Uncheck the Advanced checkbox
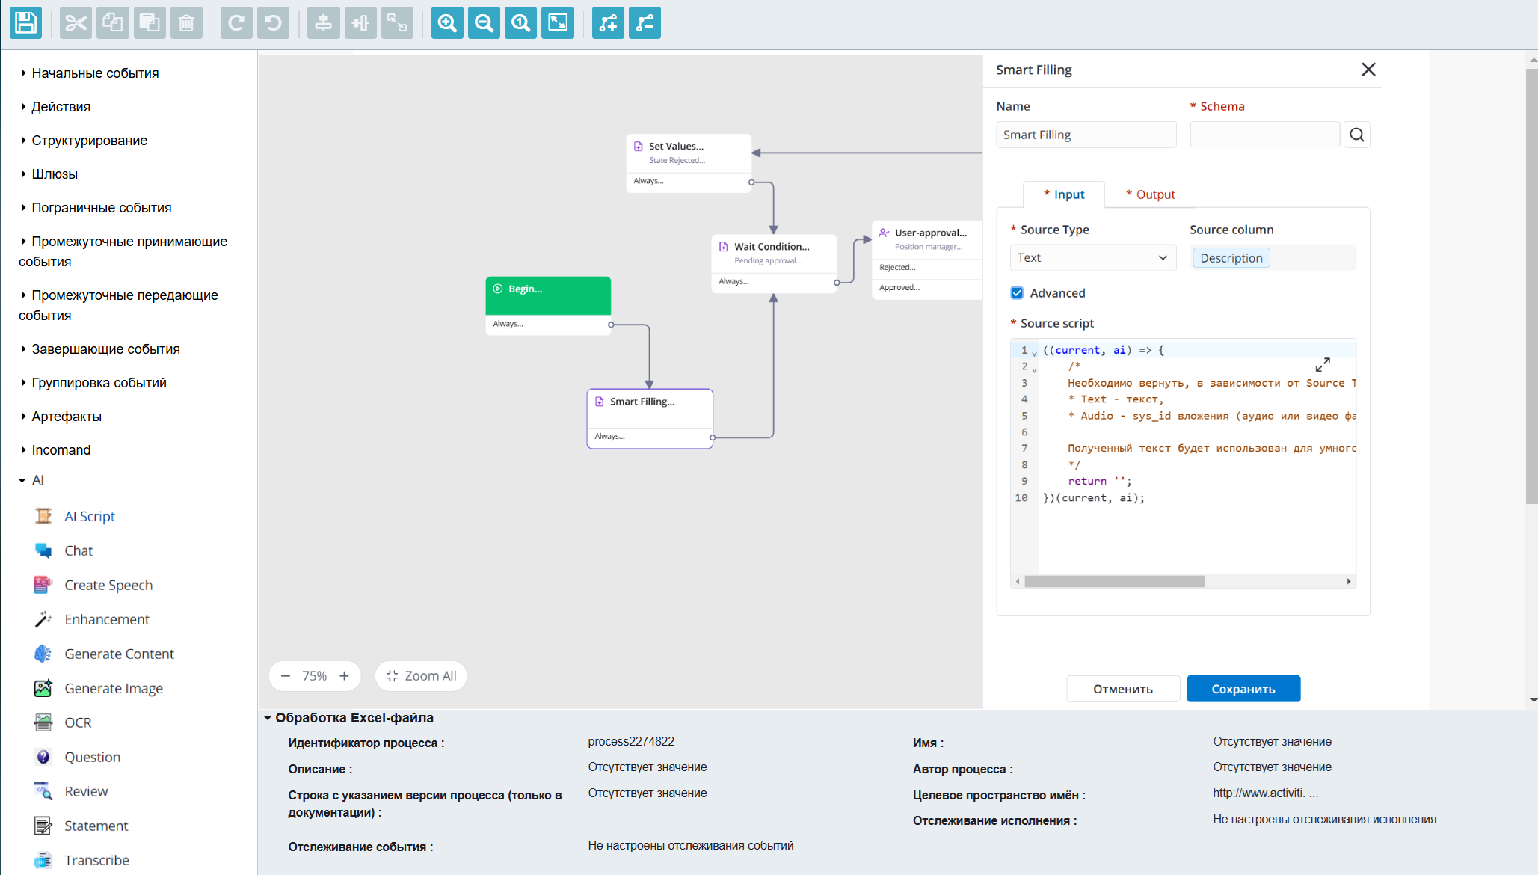The width and height of the screenshot is (1538, 875). coord(1017,293)
